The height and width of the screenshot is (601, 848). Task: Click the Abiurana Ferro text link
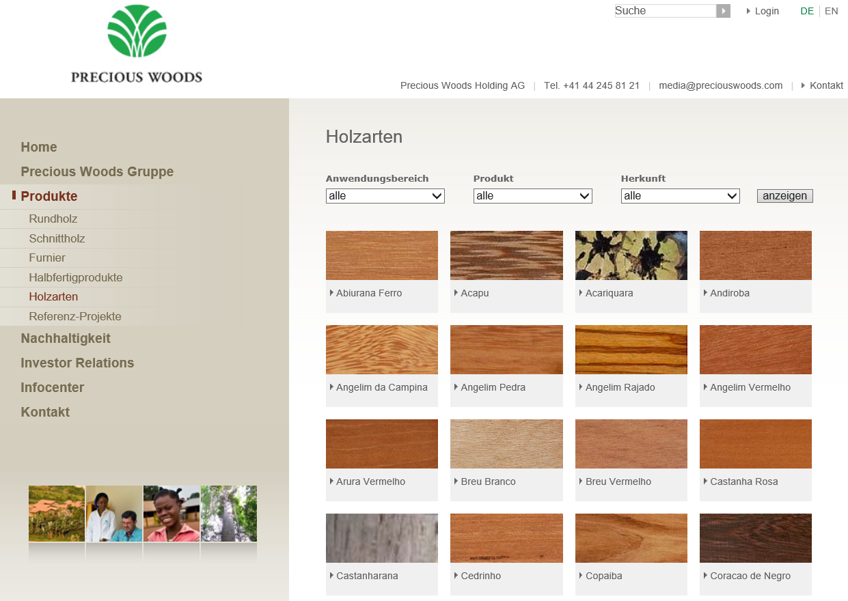tap(369, 293)
